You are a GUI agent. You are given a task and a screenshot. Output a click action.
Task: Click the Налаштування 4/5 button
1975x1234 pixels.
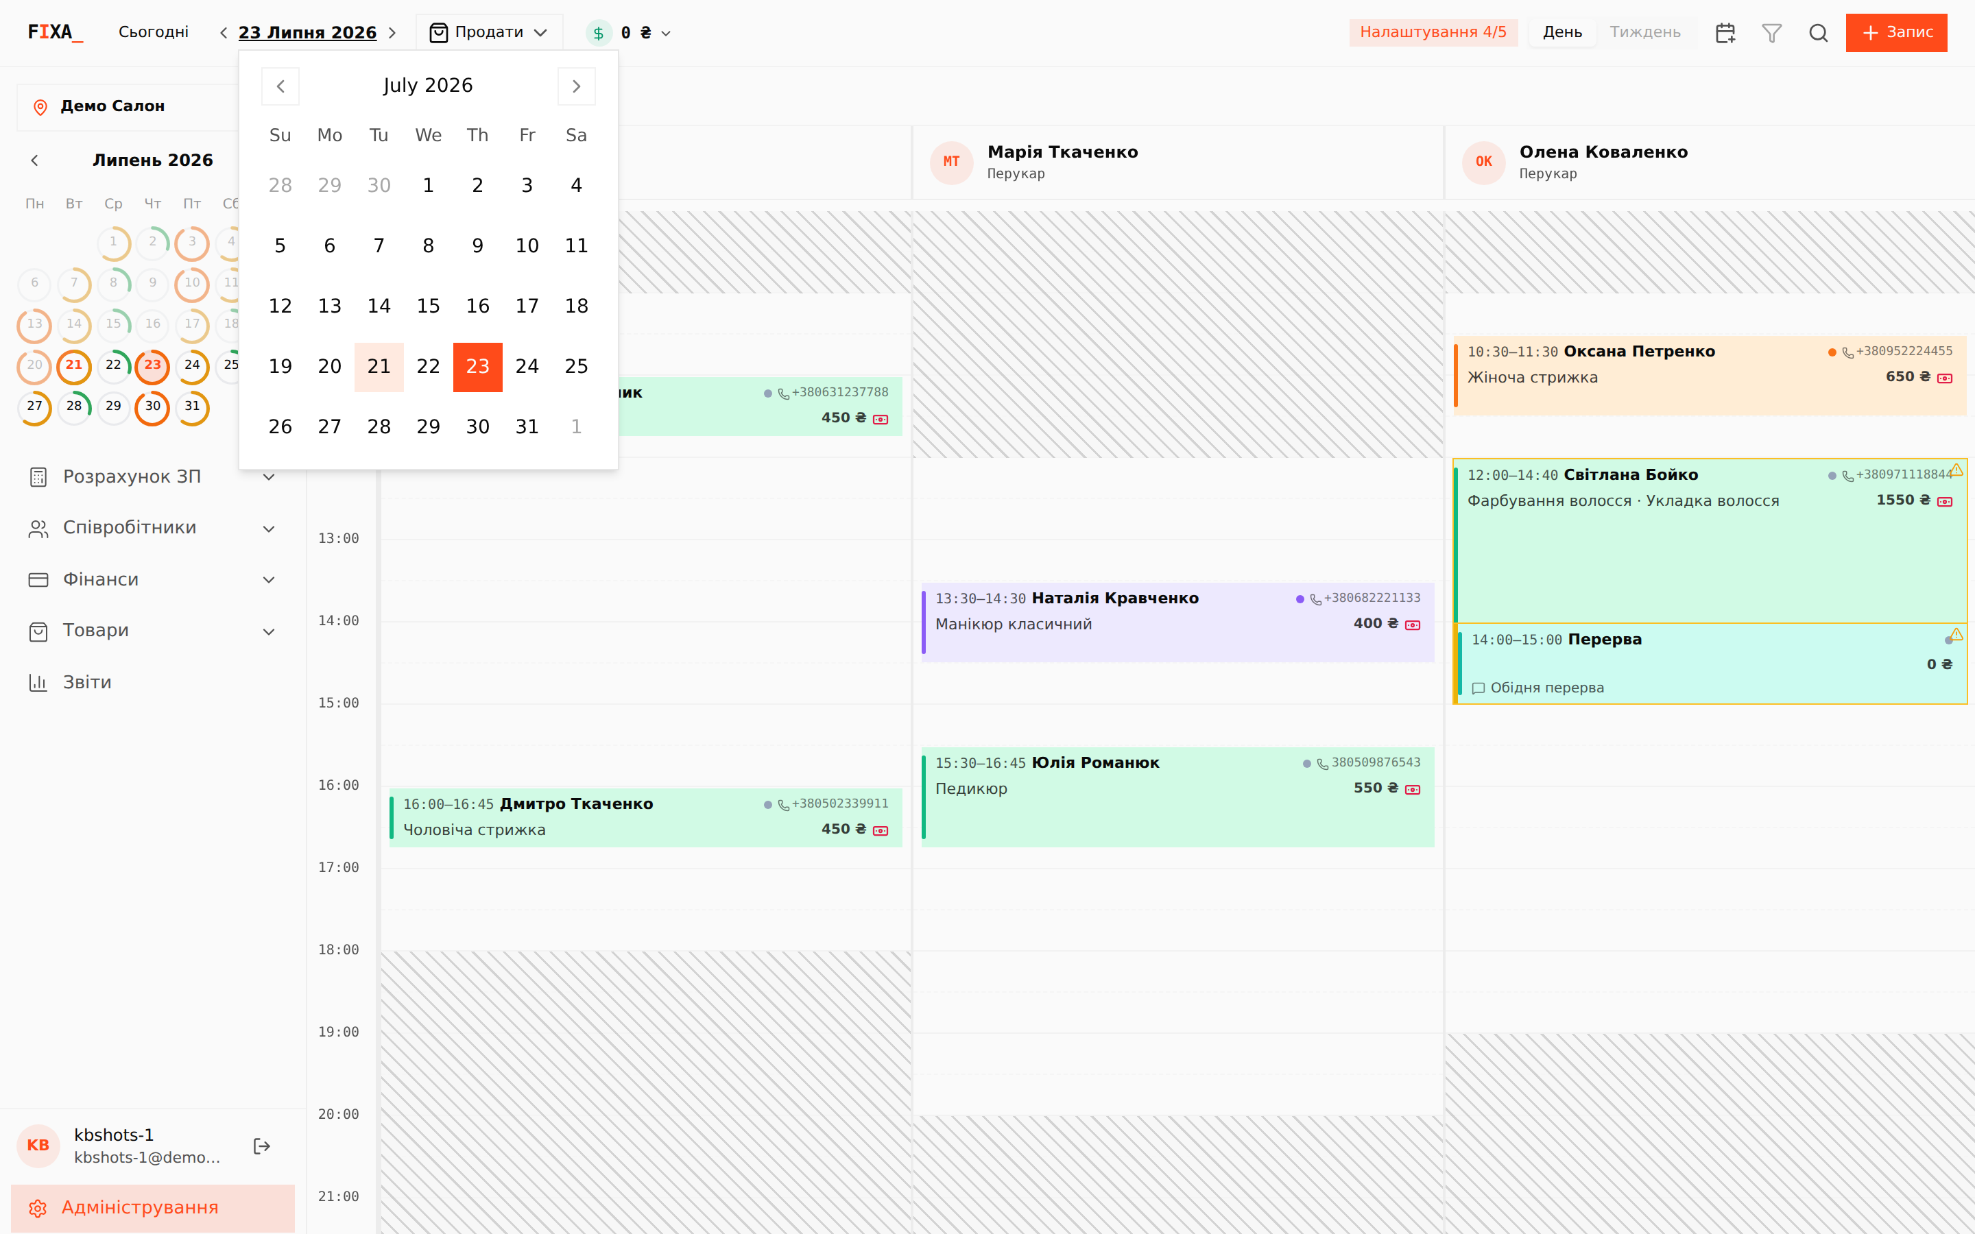[1433, 33]
